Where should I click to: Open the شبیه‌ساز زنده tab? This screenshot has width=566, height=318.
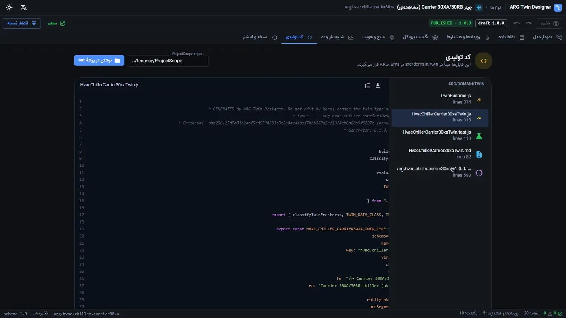coord(338,37)
